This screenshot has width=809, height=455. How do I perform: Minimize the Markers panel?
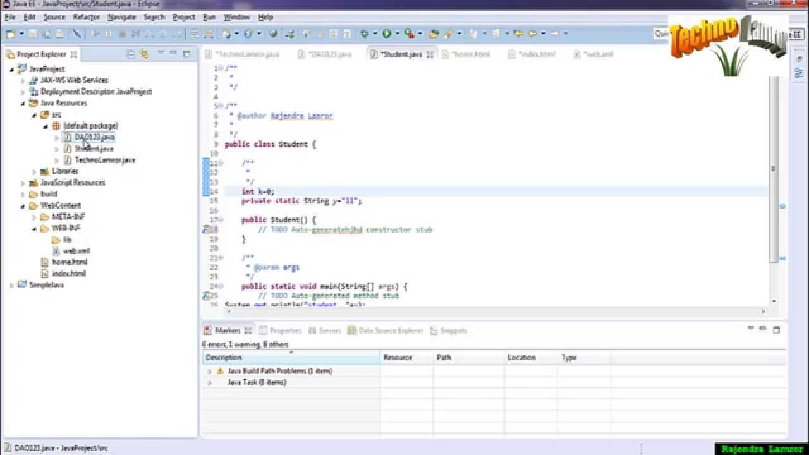click(763, 329)
